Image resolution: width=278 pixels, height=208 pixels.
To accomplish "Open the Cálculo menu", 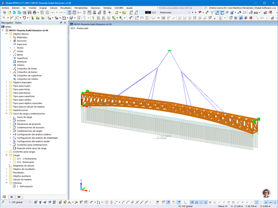I will (x=53, y=8).
